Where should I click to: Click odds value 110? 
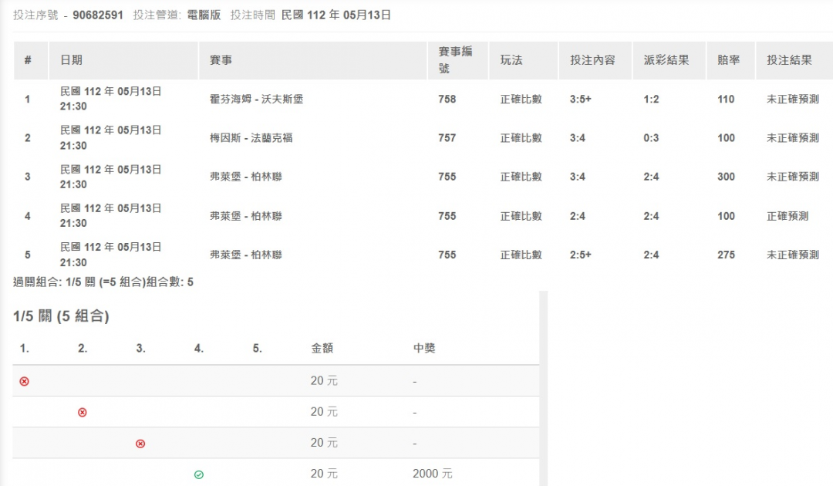[726, 100]
